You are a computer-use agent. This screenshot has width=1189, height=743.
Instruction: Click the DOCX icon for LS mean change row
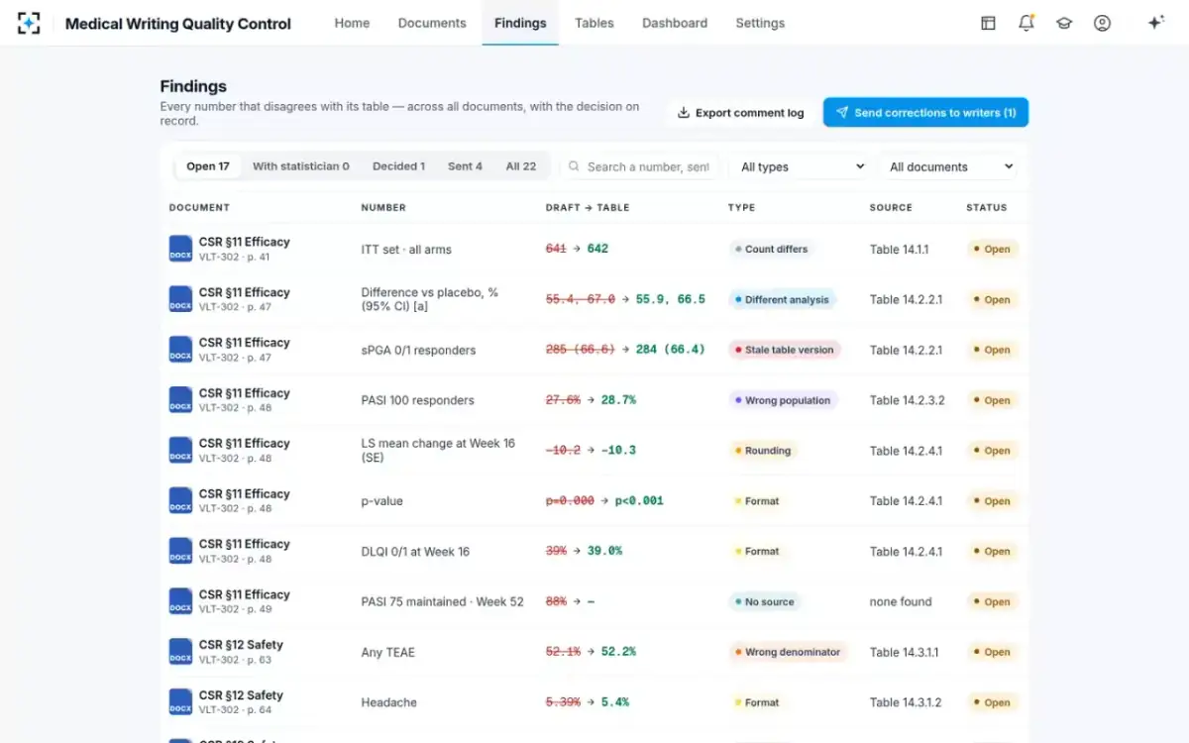180,451
